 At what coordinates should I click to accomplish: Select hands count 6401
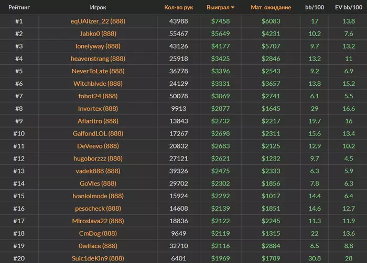(179, 259)
